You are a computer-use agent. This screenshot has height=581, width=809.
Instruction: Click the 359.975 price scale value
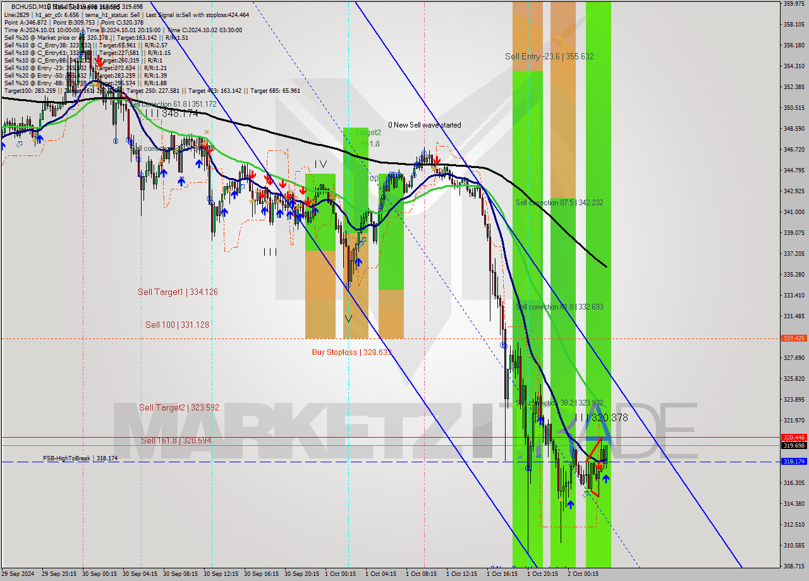794,4
